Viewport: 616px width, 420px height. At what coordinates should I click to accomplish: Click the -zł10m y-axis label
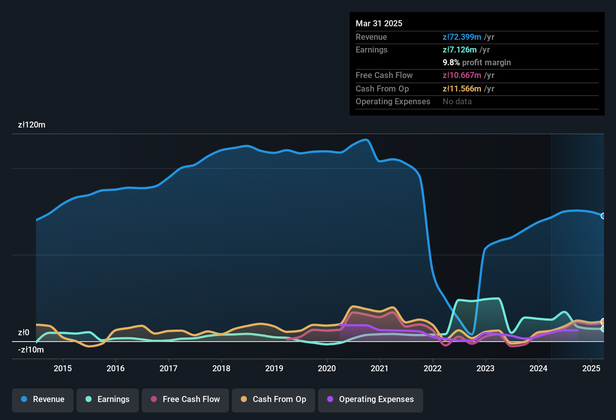click(31, 350)
